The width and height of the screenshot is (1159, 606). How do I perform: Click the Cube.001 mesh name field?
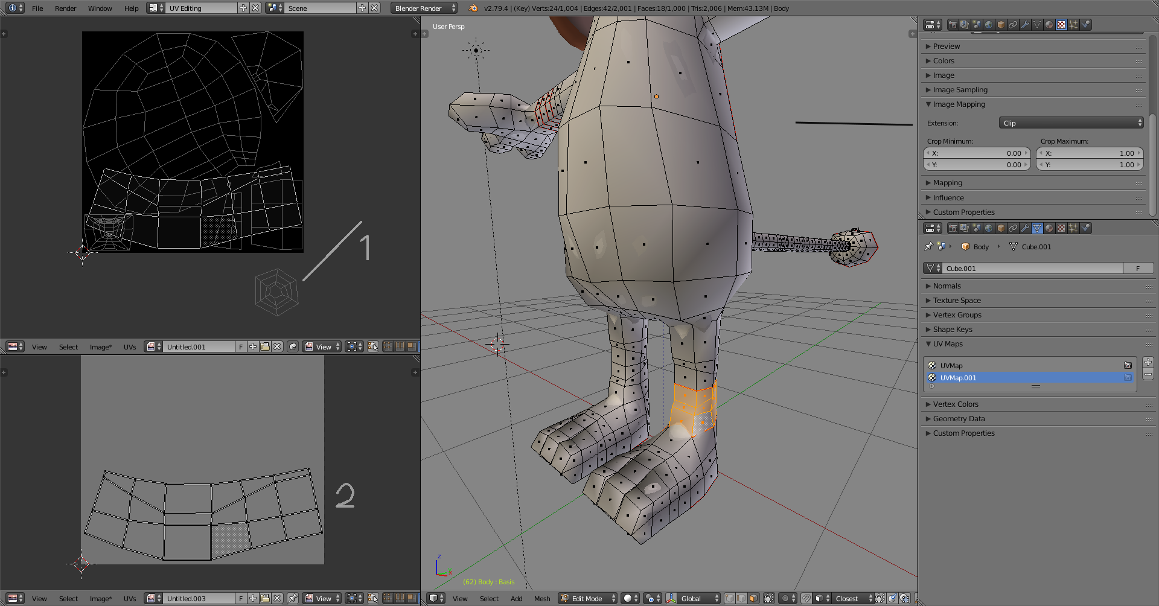coord(1033,268)
